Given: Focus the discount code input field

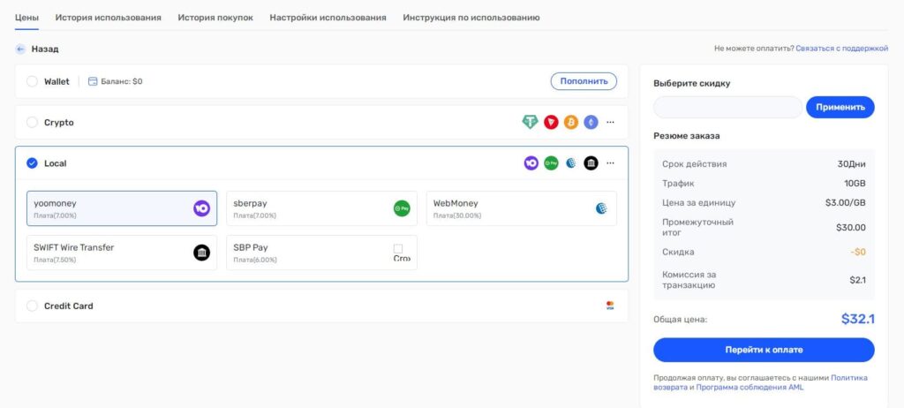Looking at the screenshot, I should (727, 108).
